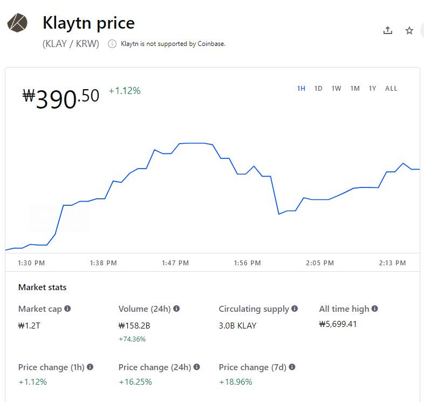424x402 pixels.
Task: Click the Klaytn price heading
Action: 88,23
